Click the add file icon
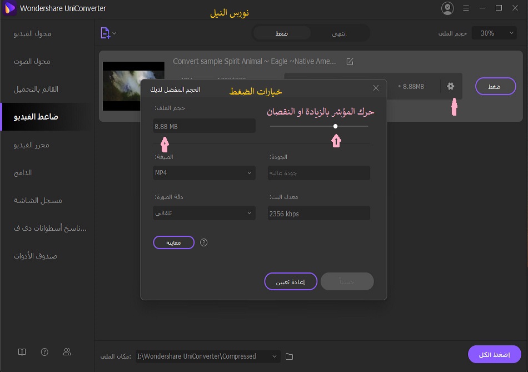The height and width of the screenshot is (372, 528). 106,33
